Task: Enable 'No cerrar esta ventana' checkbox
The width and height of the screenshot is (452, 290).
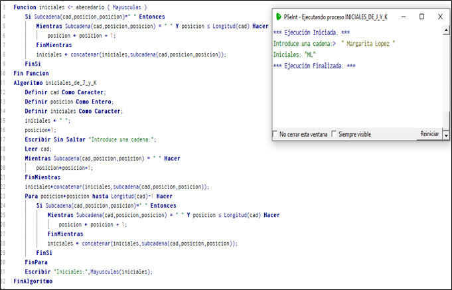Action: tap(275, 134)
